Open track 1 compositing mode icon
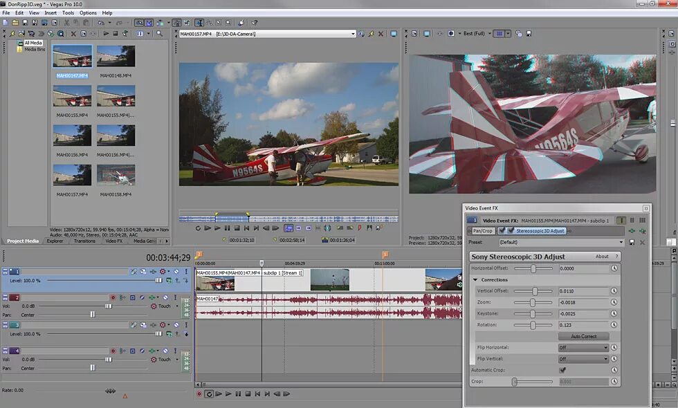The width and height of the screenshot is (678, 408). [169, 280]
